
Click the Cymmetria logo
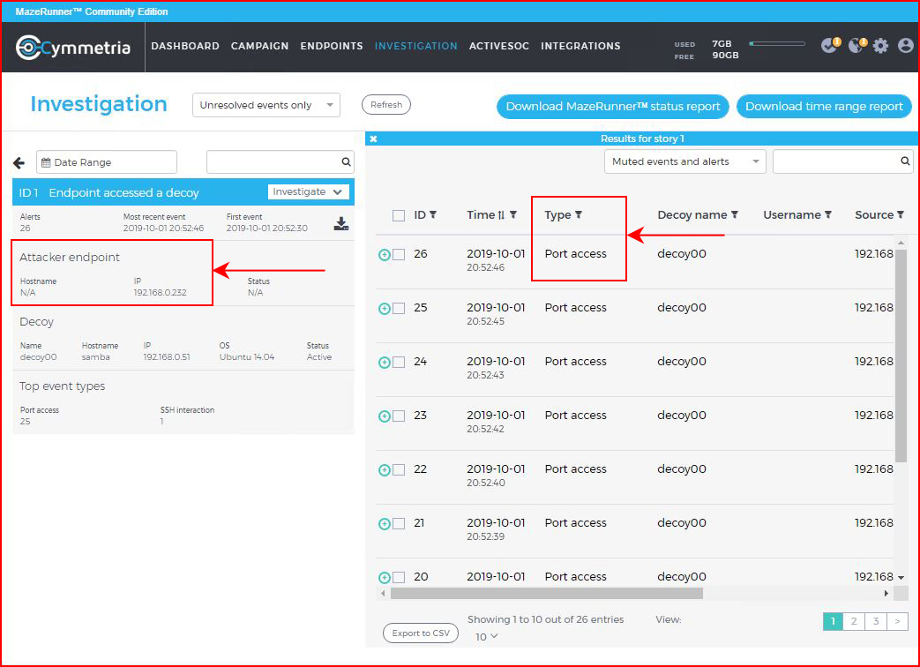tap(72, 48)
